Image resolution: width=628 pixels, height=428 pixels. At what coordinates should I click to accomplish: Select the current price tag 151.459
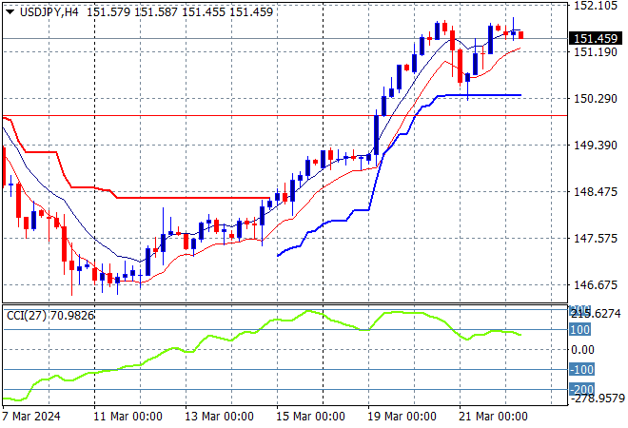(596, 38)
